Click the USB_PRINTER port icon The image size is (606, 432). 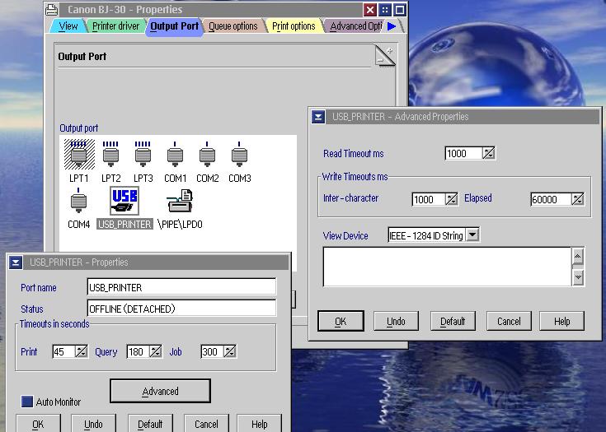[x=124, y=201]
